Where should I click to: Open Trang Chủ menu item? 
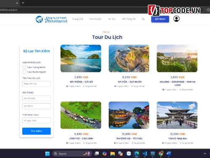77,19
